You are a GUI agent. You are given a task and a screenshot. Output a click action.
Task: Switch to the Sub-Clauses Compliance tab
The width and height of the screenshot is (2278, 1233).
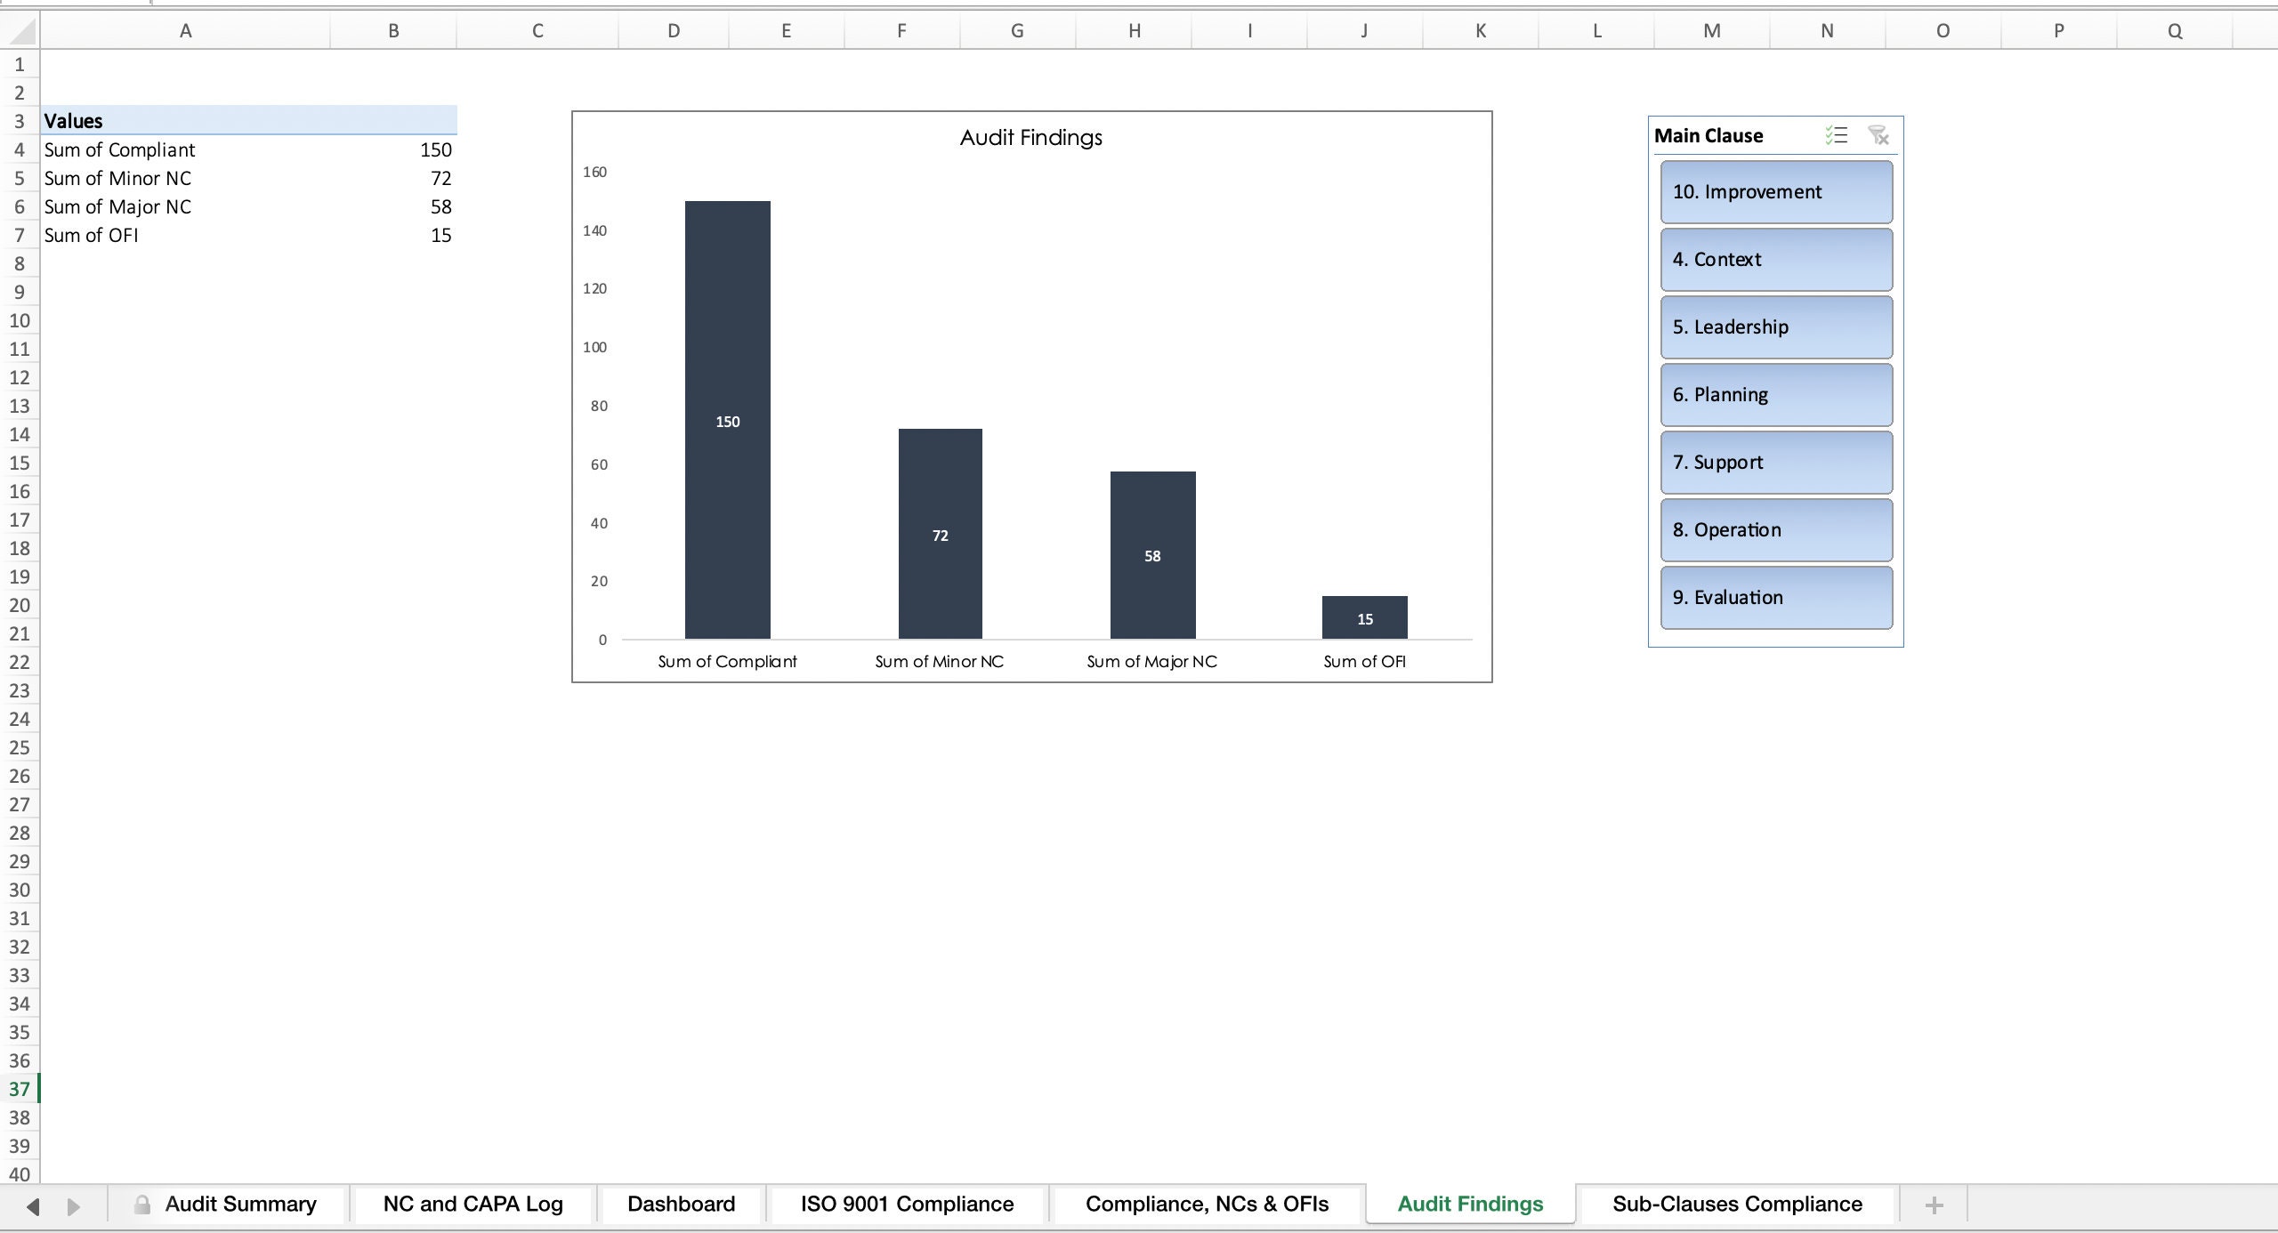[1736, 1204]
